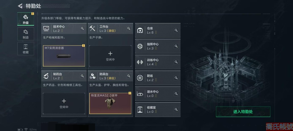The width and height of the screenshot is (293, 131).
Task: Click the magnifier icon on 仓库
Action: point(176,30)
